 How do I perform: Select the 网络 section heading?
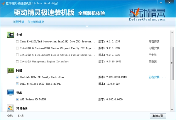(19, 71)
